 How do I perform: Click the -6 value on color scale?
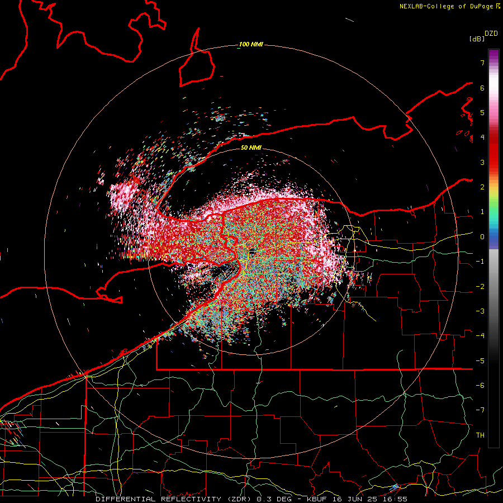pos(480,386)
